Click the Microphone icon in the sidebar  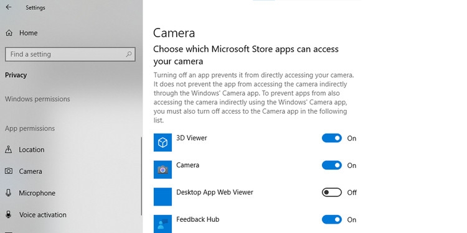(9, 193)
